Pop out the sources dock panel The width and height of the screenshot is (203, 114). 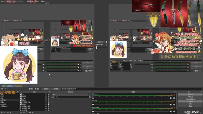[x=49, y=92]
